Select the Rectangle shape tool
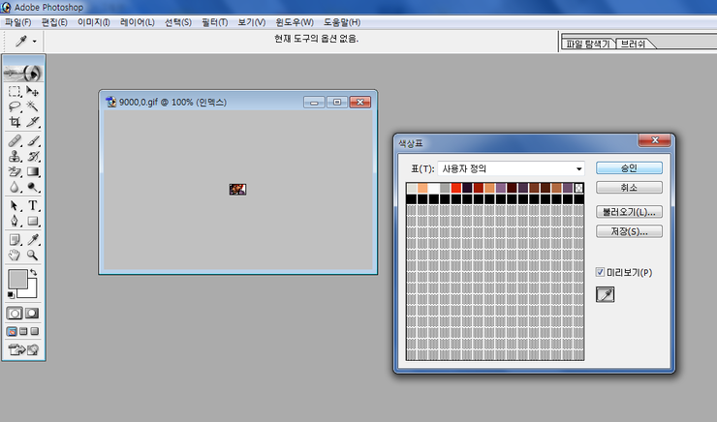Image resolution: width=717 pixels, height=422 pixels. click(x=32, y=221)
